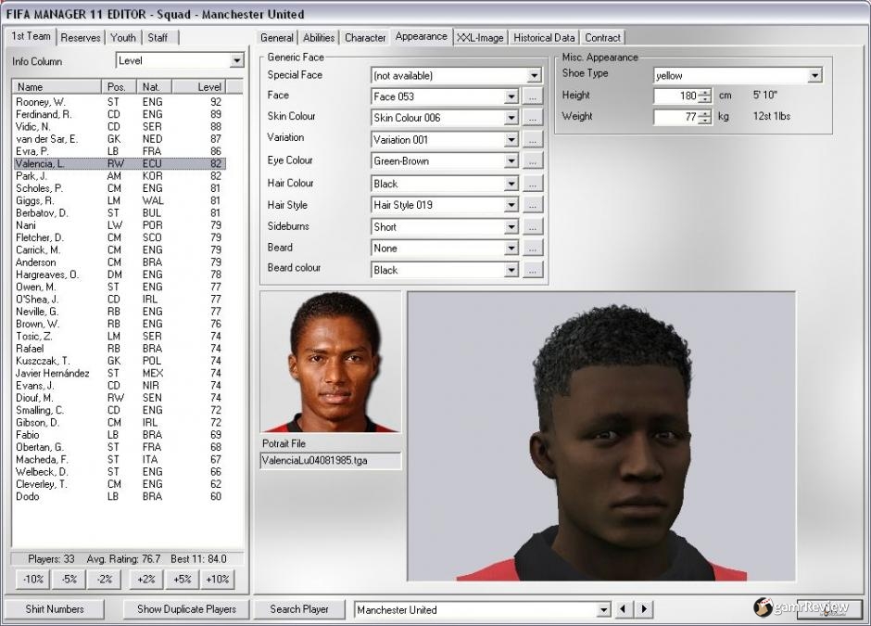Expand the Hair Style 019 dropdown
Image resolution: width=871 pixels, height=626 pixels.
pos(511,205)
